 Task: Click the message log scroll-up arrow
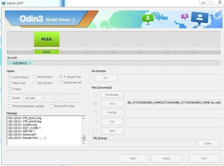click(84, 118)
